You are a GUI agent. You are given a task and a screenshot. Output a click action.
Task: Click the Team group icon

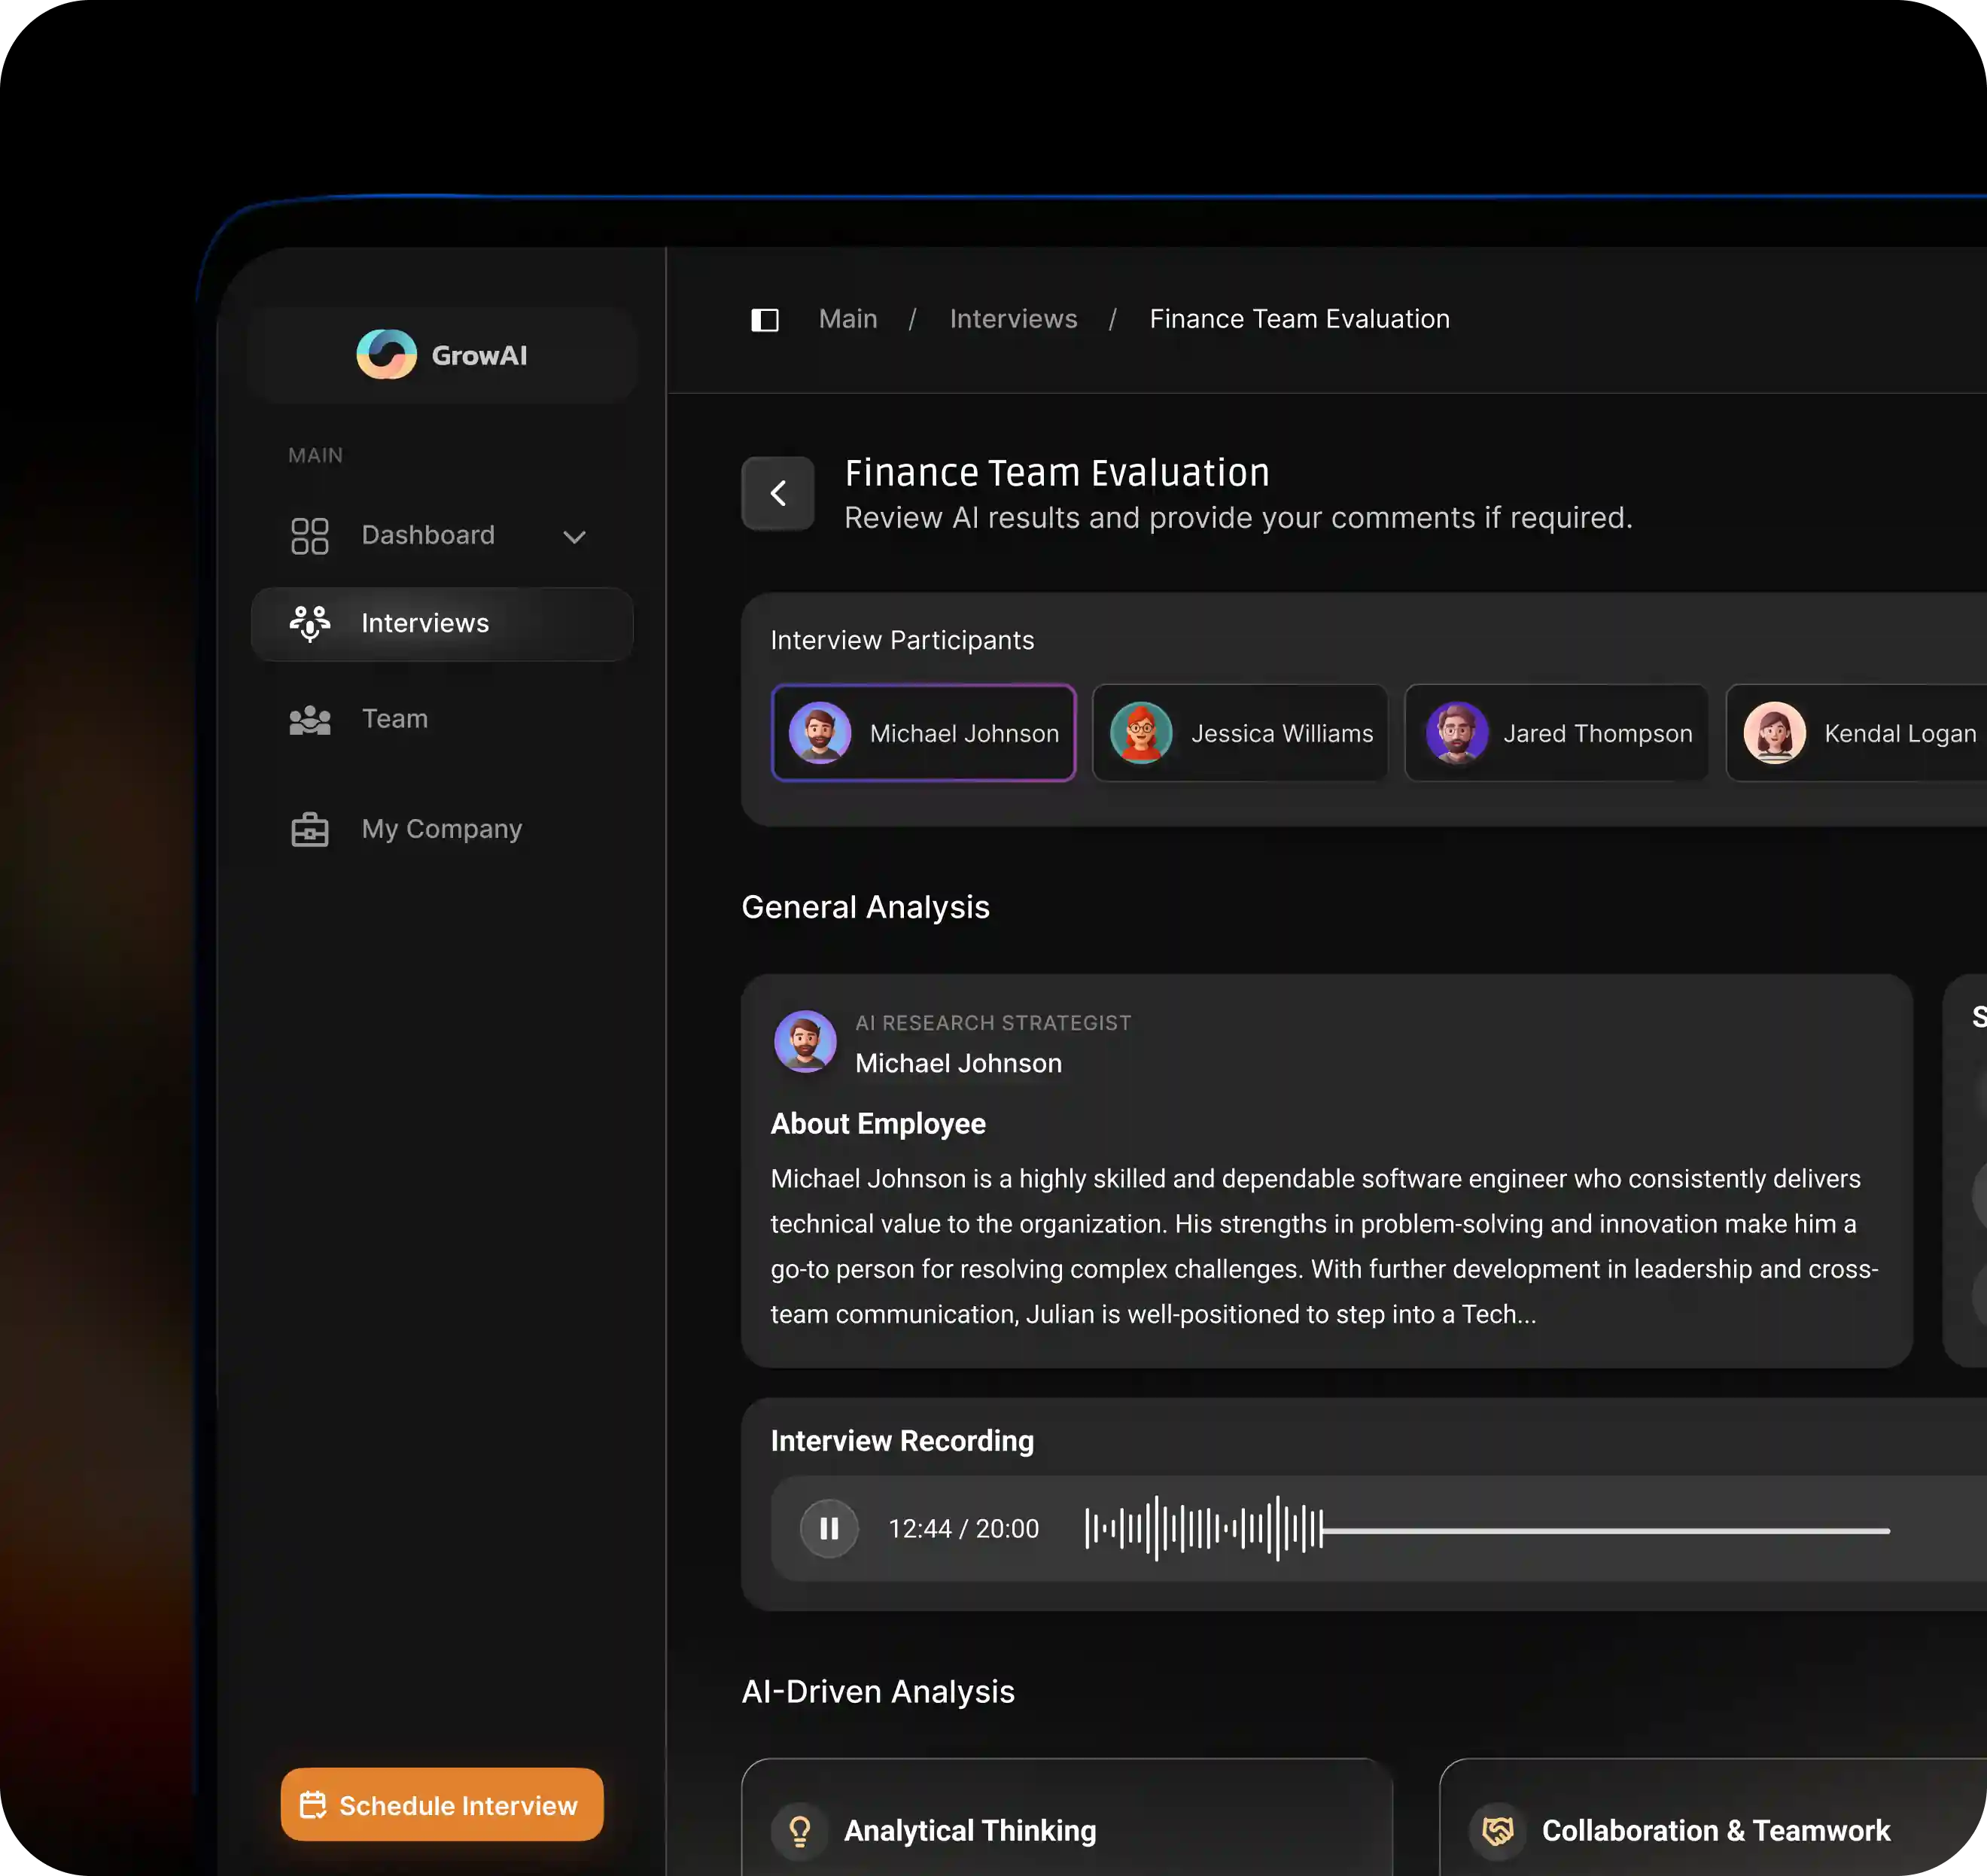click(x=310, y=720)
